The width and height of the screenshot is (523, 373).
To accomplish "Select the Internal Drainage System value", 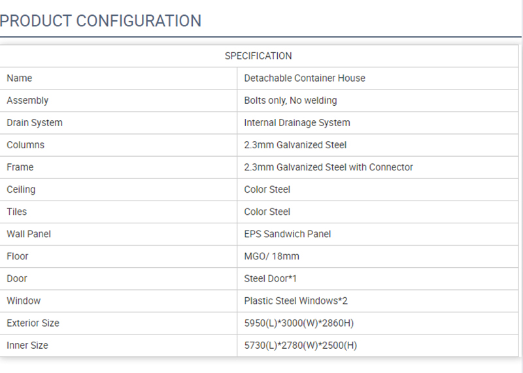I will [x=297, y=123].
